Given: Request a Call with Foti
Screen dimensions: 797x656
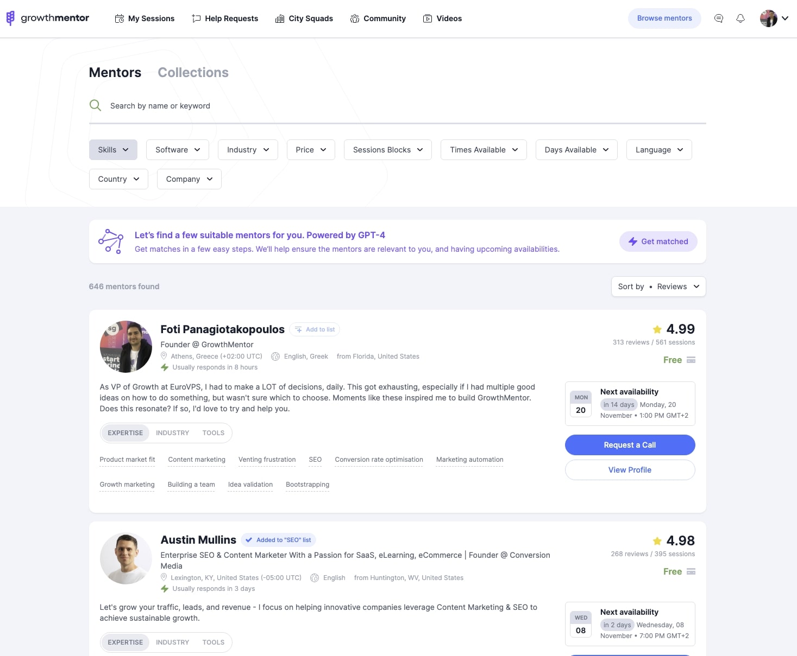Looking at the screenshot, I should click(630, 445).
